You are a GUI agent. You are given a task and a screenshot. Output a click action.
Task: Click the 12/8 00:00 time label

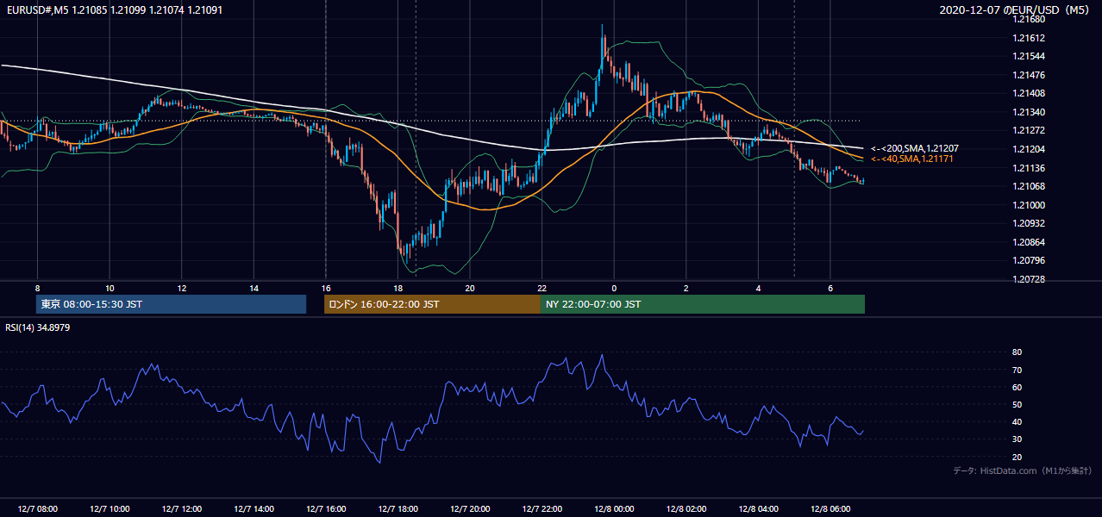tap(614, 509)
